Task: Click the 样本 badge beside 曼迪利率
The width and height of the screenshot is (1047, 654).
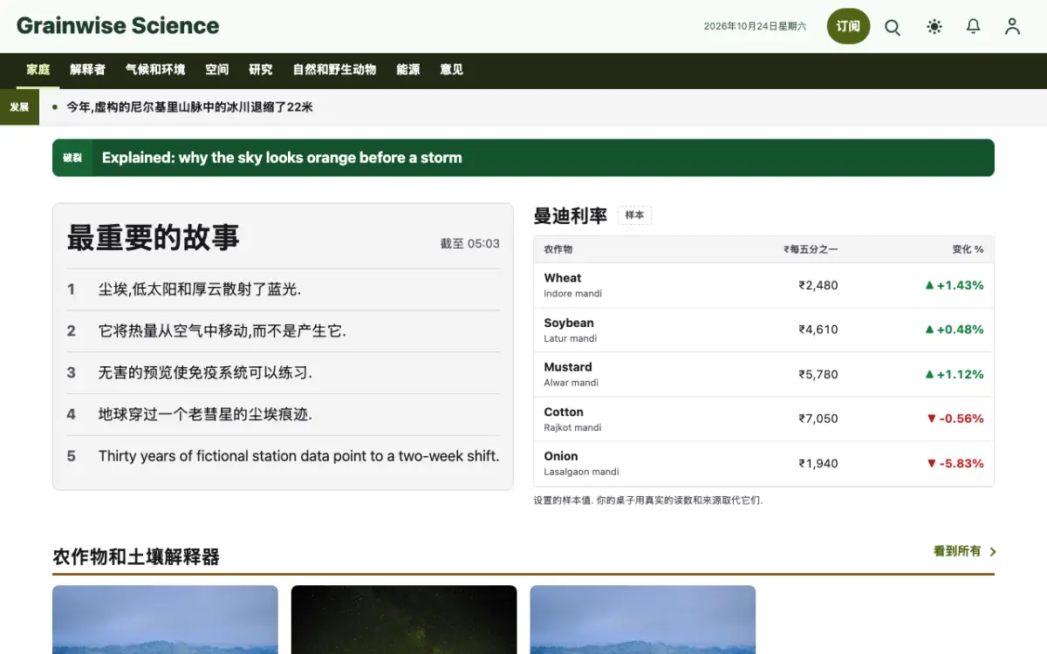Action: coord(634,215)
